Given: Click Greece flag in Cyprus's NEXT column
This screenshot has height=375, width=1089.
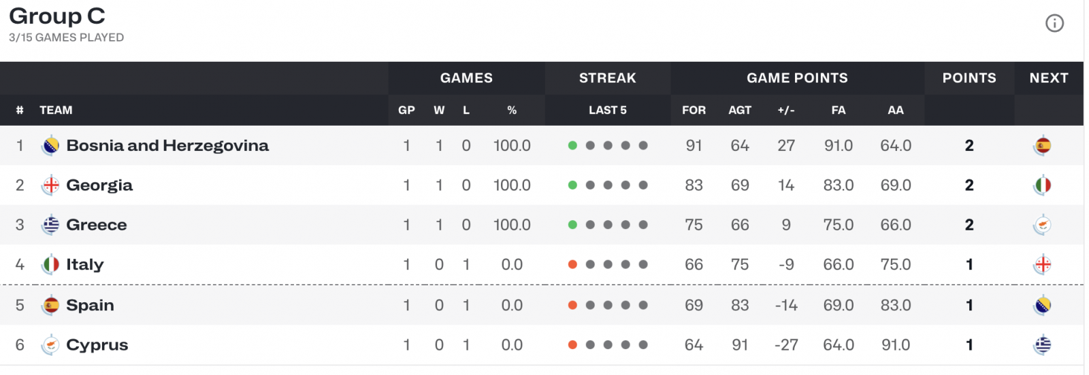Looking at the screenshot, I should 1042,345.
